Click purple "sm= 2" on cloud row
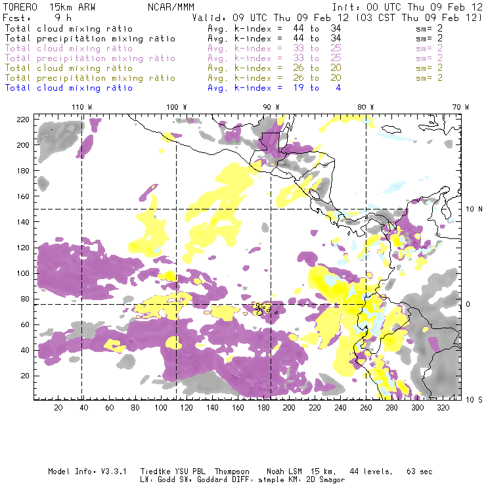The height and width of the screenshot is (486, 486). (x=429, y=48)
